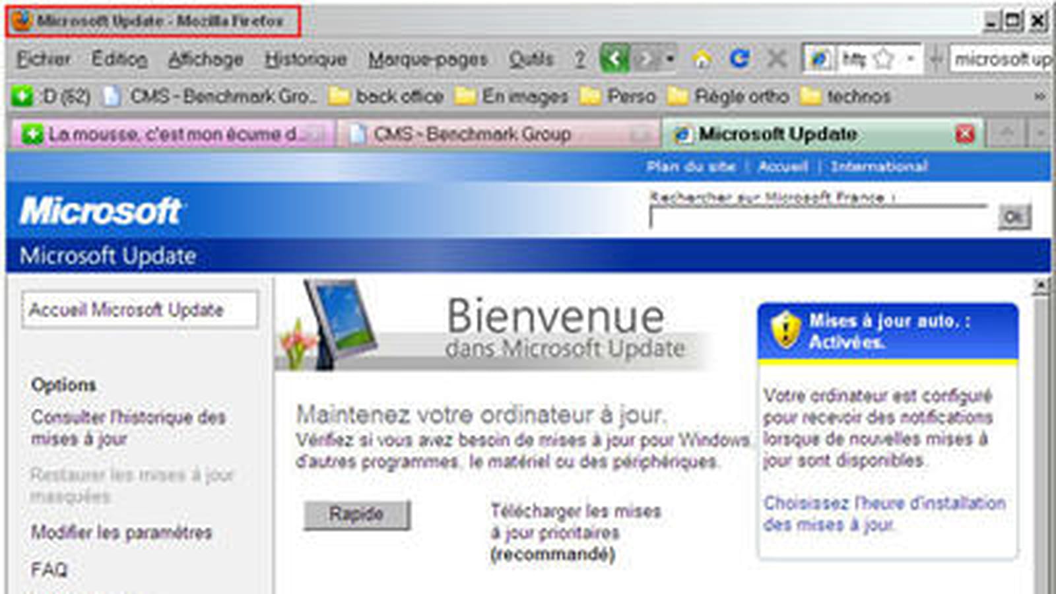This screenshot has width=1056, height=594.
Task: Click the Accueil link in top bar
Action: pyautogui.click(x=783, y=166)
